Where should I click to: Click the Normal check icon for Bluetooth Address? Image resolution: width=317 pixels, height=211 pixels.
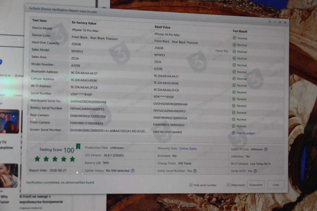pyautogui.click(x=234, y=78)
